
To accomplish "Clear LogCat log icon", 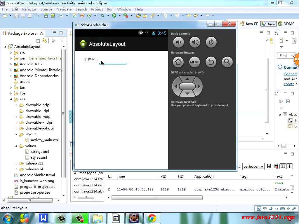I will point(276,166).
